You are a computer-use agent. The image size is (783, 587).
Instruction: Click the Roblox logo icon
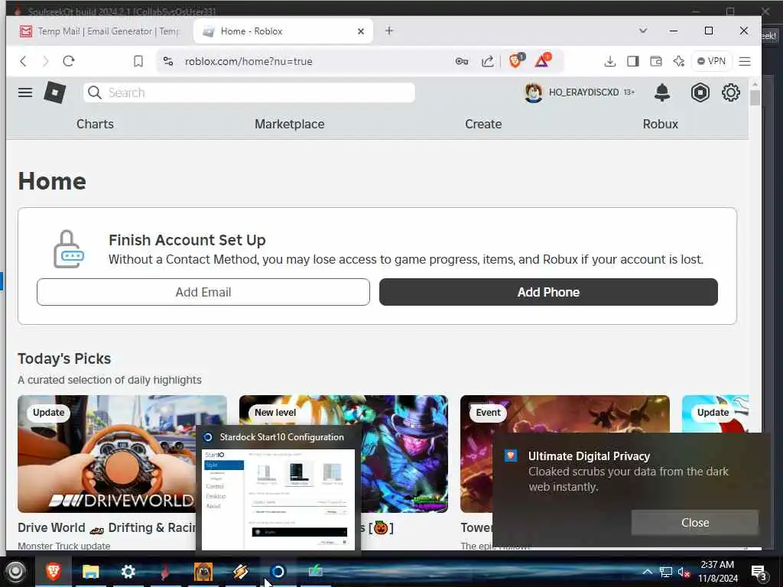coord(55,92)
